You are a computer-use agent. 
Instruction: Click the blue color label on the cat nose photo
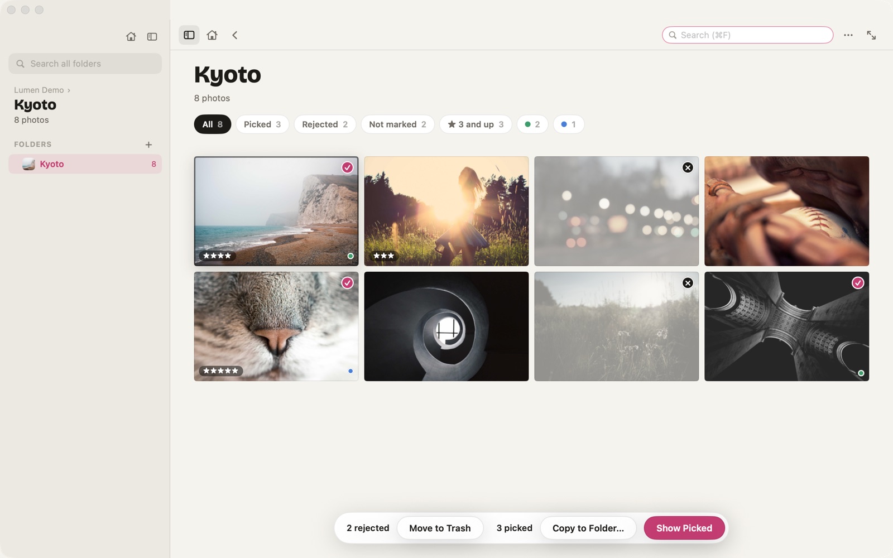(x=351, y=371)
